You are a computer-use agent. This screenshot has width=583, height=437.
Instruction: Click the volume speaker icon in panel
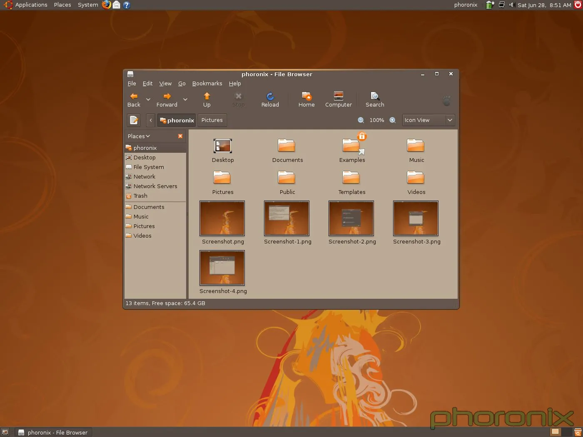click(x=512, y=5)
